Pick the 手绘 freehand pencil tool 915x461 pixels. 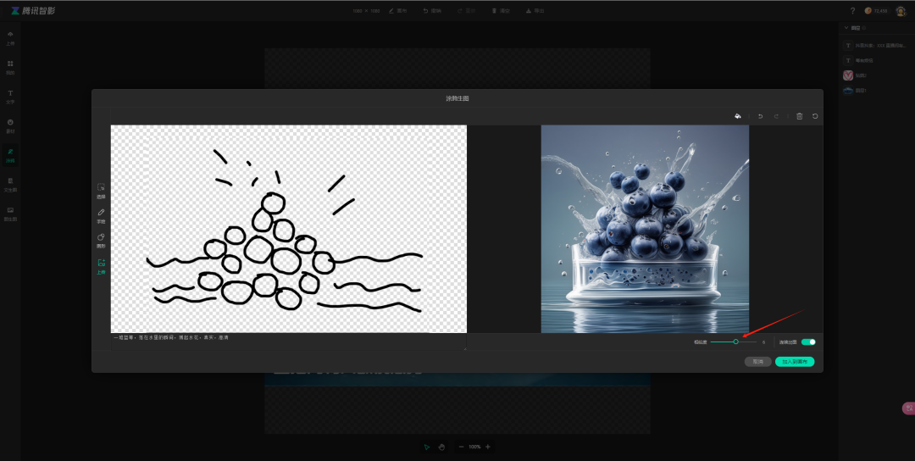[101, 214]
